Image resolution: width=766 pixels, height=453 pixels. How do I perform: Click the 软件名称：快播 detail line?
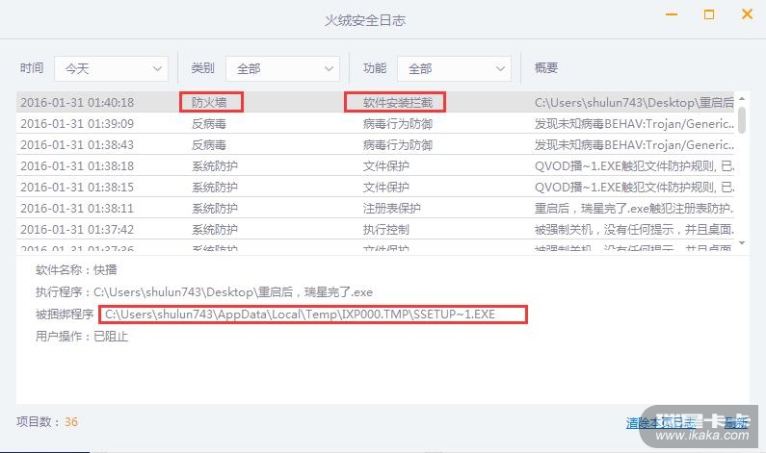(76, 269)
